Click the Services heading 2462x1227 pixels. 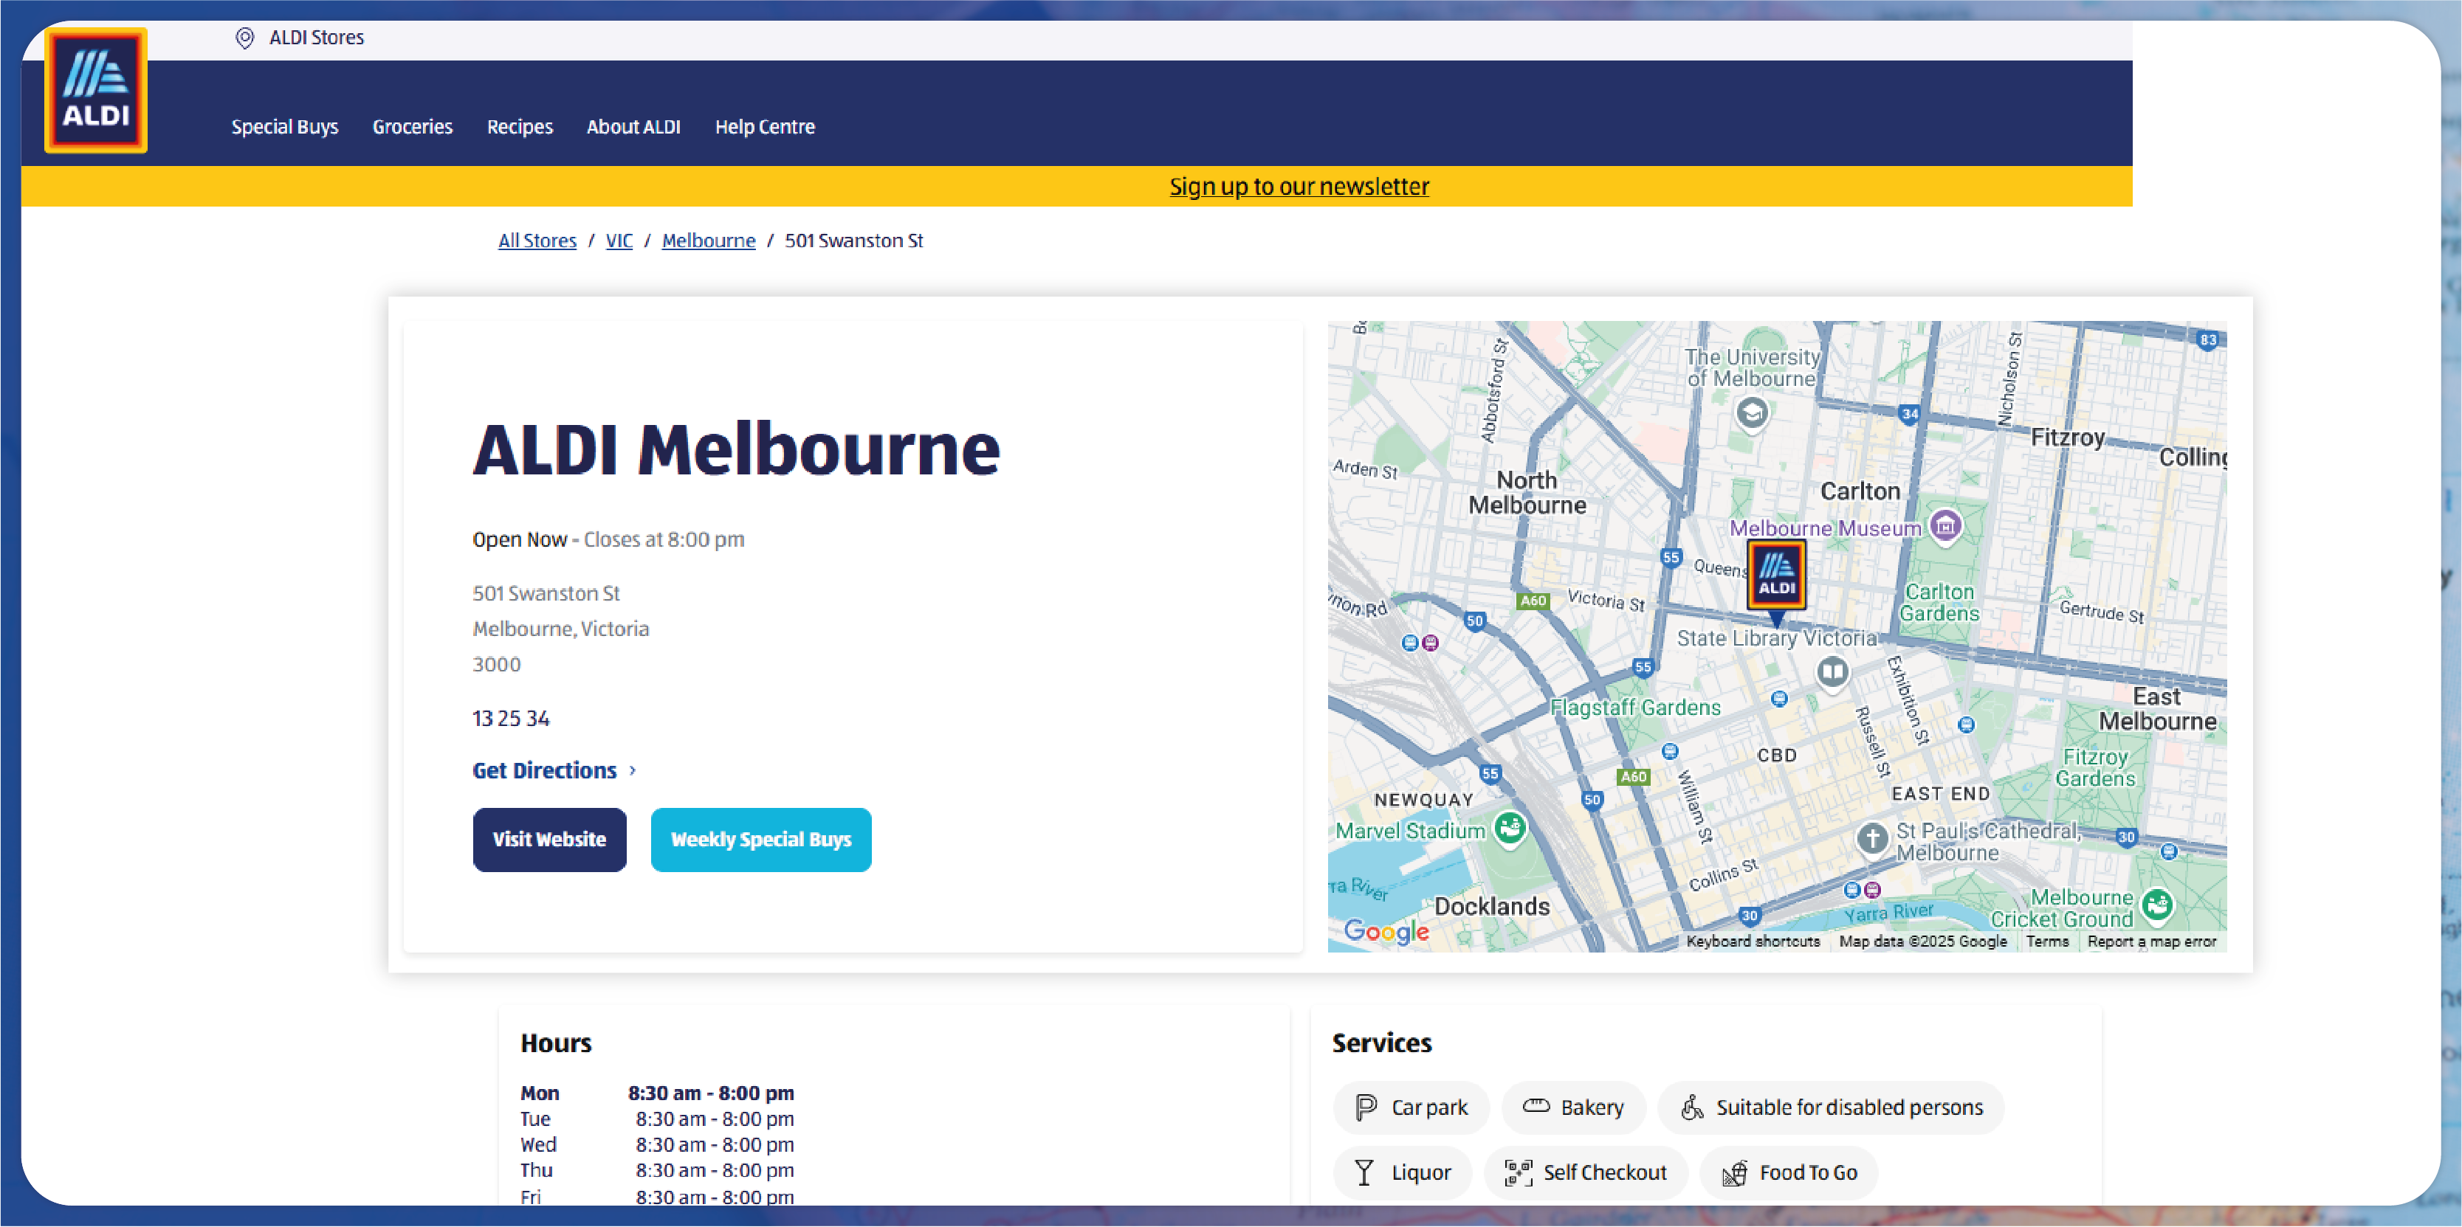(x=1382, y=1044)
